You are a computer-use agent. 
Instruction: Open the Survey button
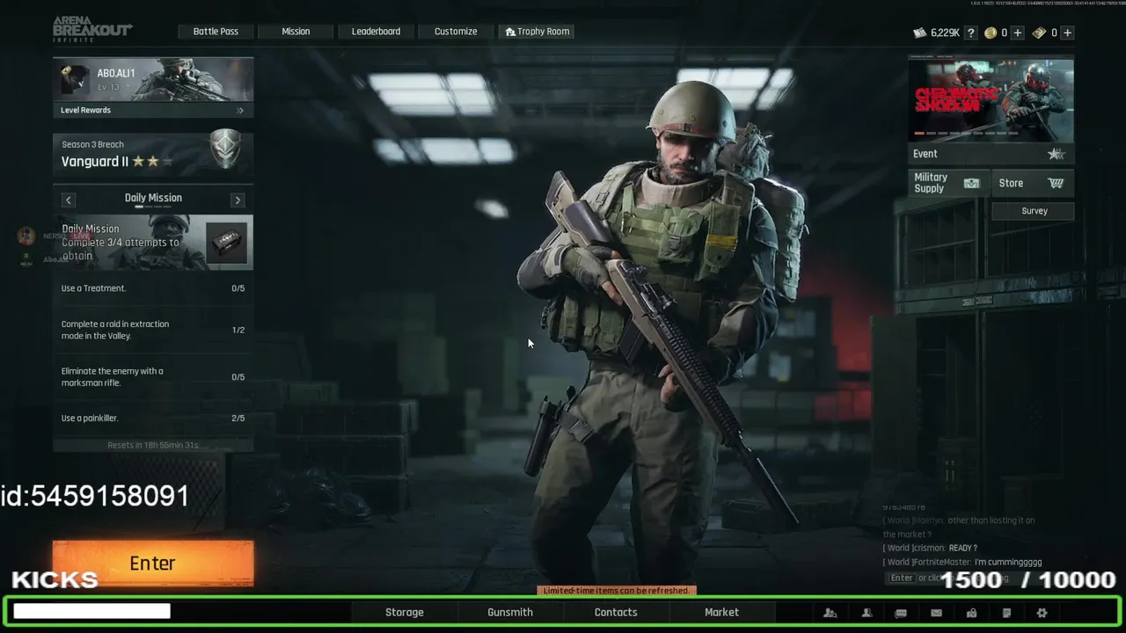point(1033,211)
